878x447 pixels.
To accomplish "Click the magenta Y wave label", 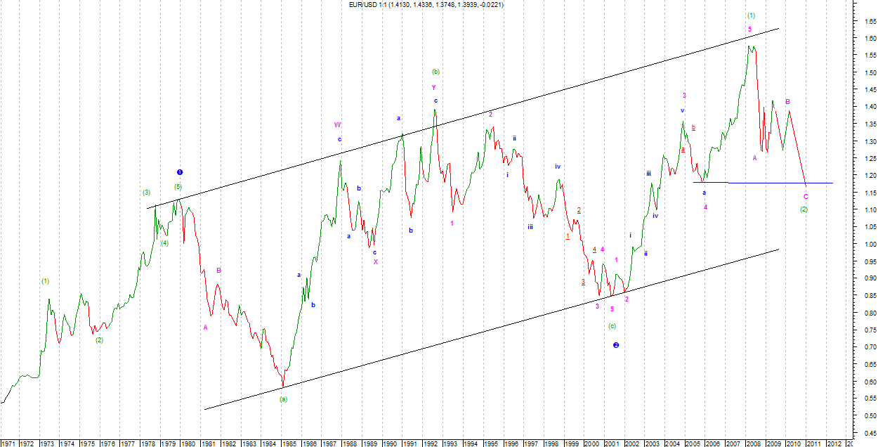I will tap(434, 88).
